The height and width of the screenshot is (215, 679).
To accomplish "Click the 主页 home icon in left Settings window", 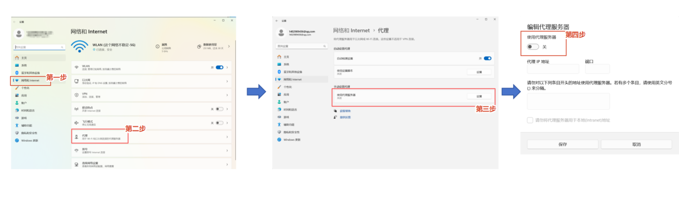I will (17, 57).
